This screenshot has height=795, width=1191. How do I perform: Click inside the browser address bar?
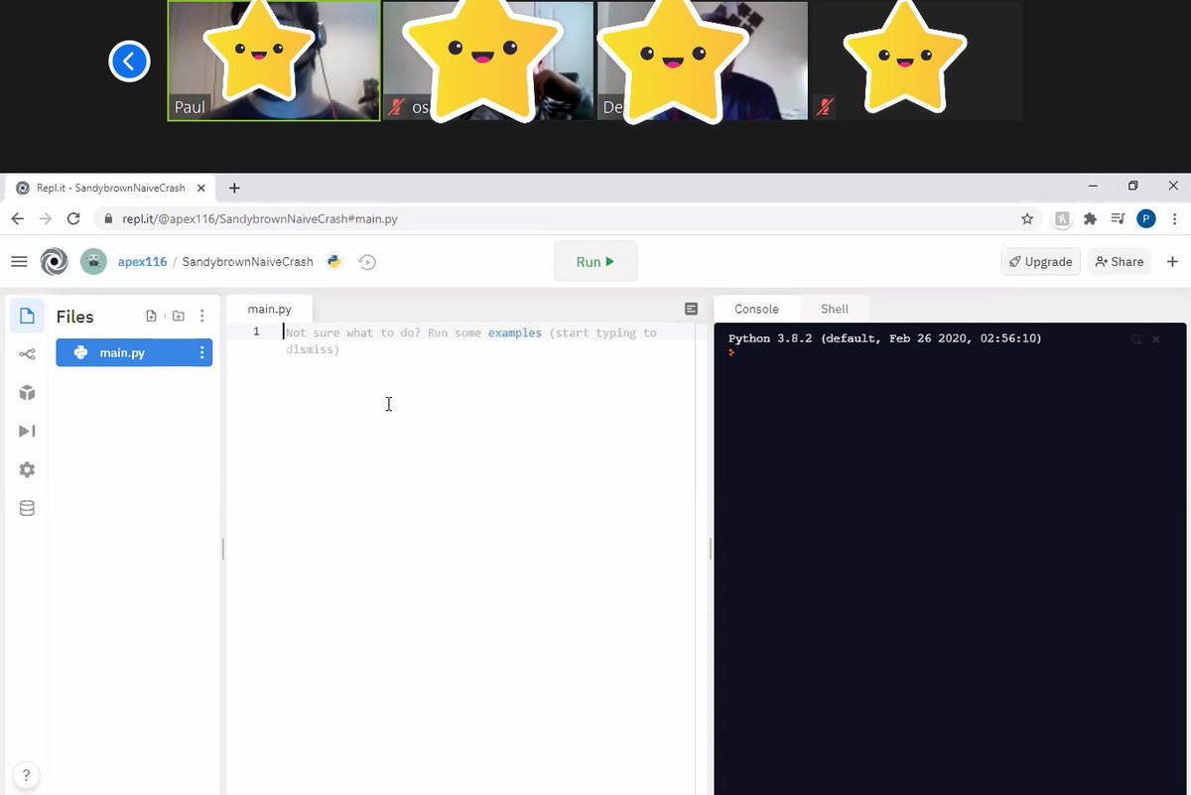tap(397, 218)
